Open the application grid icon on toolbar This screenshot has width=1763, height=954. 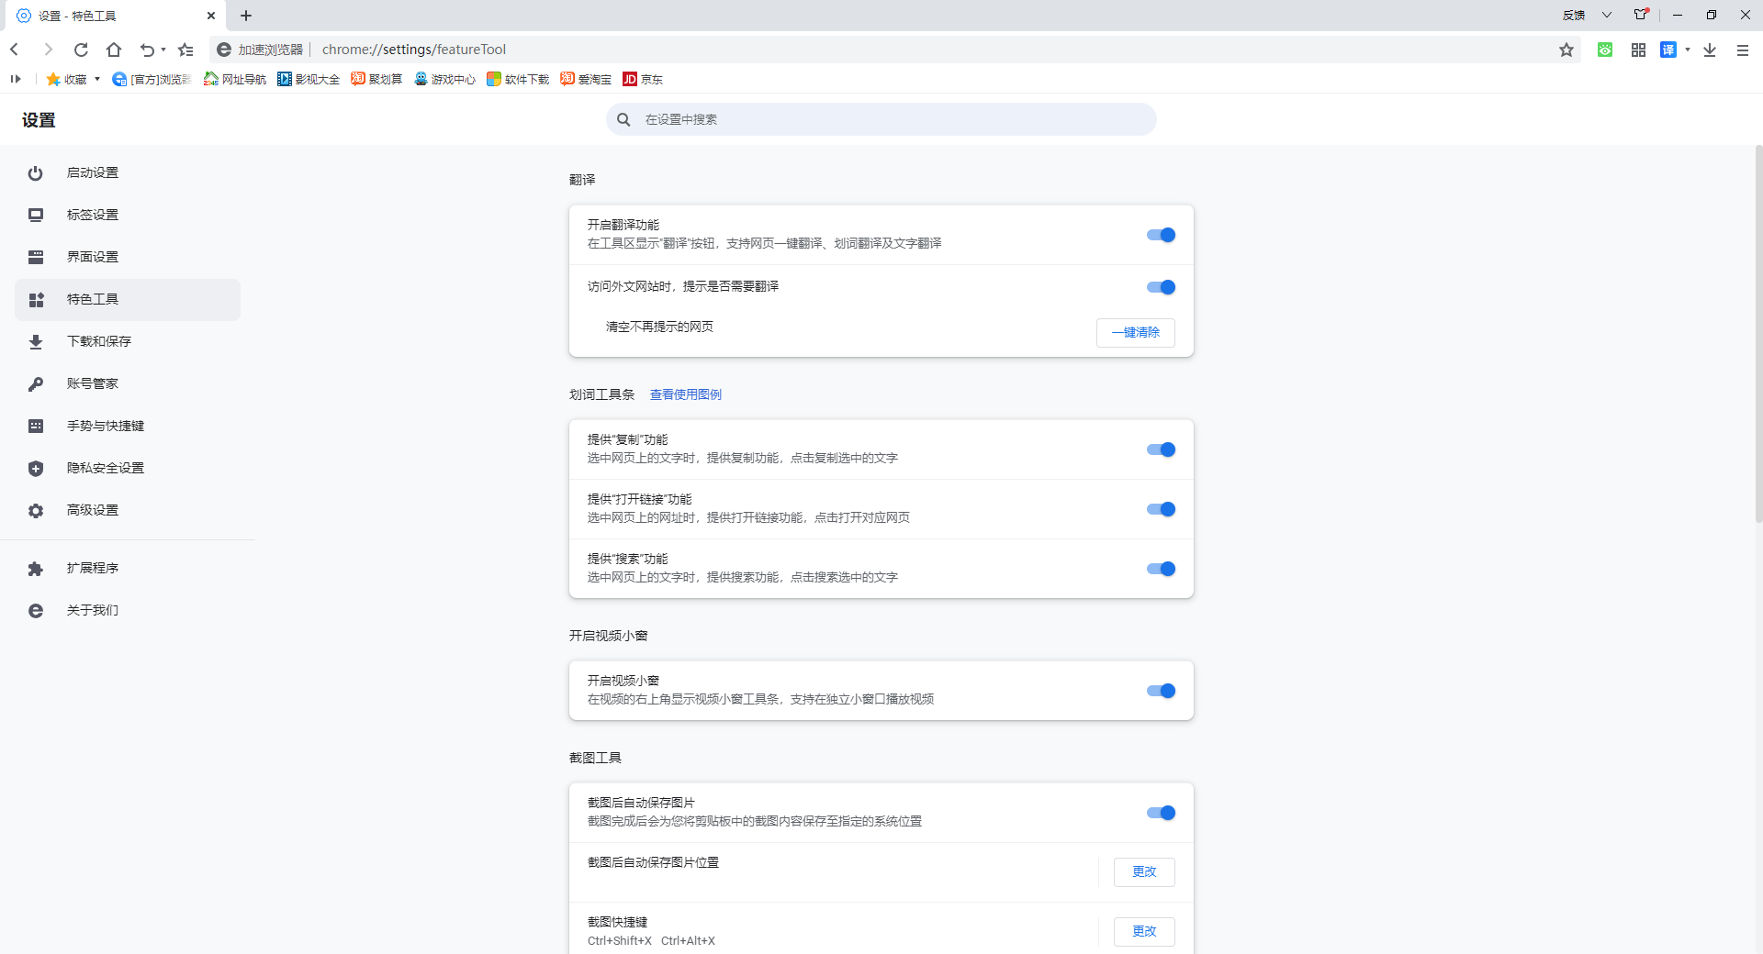pos(1639,50)
